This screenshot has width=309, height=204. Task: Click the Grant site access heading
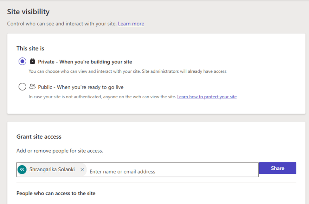click(x=39, y=137)
